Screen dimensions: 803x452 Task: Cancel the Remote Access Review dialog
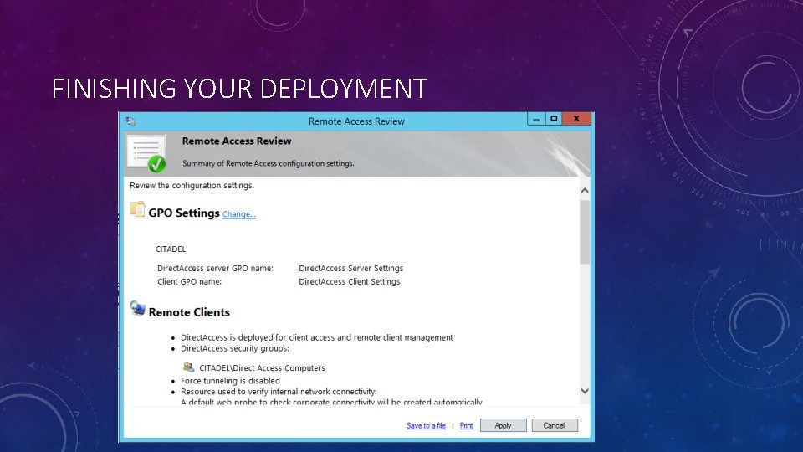pyautogui.click(x=554, y=425)
